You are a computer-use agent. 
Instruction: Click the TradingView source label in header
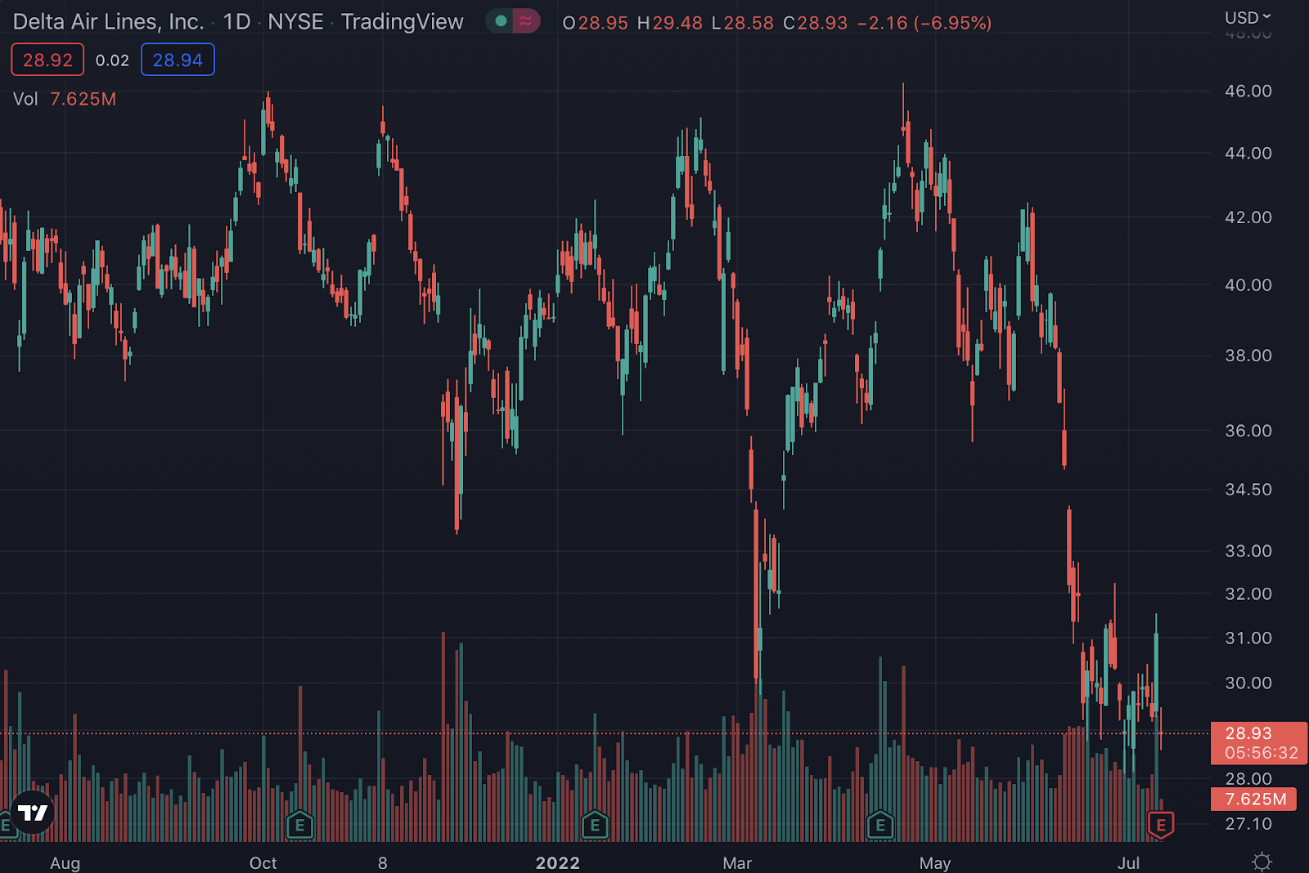(402, 22)
